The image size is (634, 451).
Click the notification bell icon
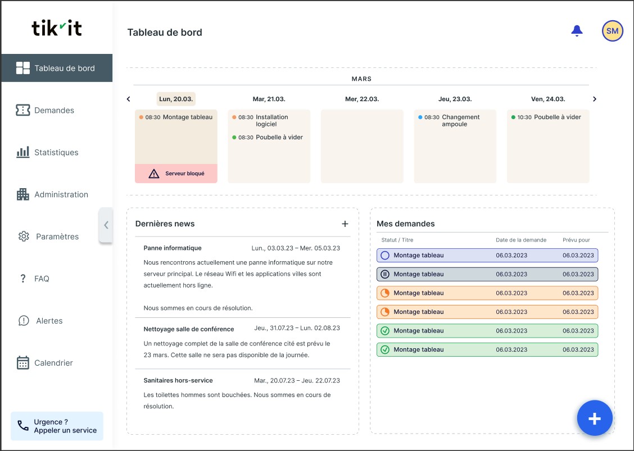[x=577, y=31]
